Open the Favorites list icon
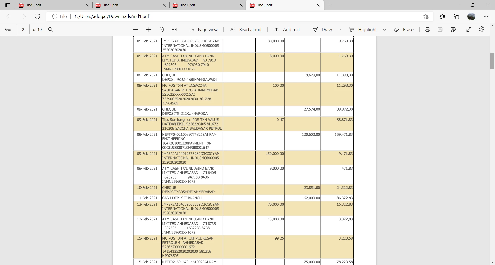This screenshot has height=265, width=495. pyautogui.click(x=442, y=16)
